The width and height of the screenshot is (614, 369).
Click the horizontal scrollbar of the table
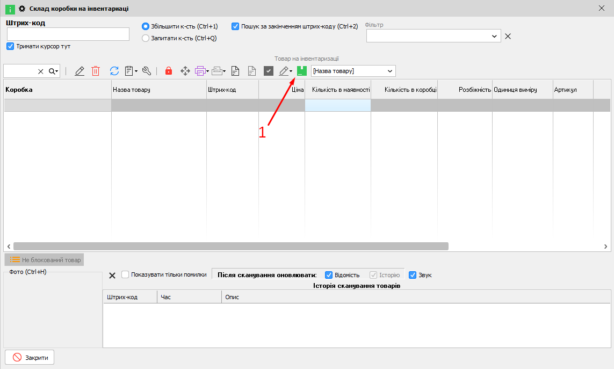click(231, 246)
